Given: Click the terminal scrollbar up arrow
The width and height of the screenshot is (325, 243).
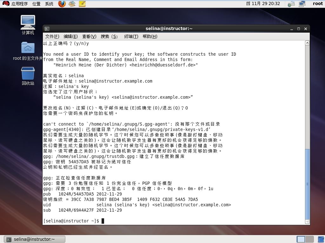Looking at the screenshot, I should tap(307, 43).
